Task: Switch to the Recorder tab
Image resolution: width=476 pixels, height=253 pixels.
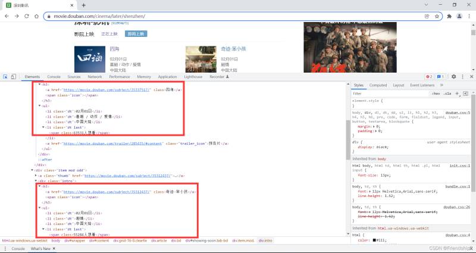Action: coord(219,77)
